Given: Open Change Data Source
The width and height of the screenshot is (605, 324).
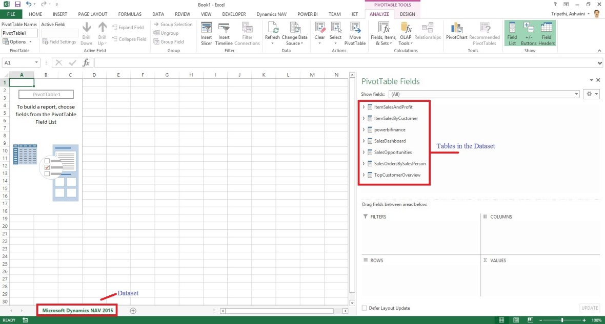Looking at the screenshot, I should tap(294, 32).
